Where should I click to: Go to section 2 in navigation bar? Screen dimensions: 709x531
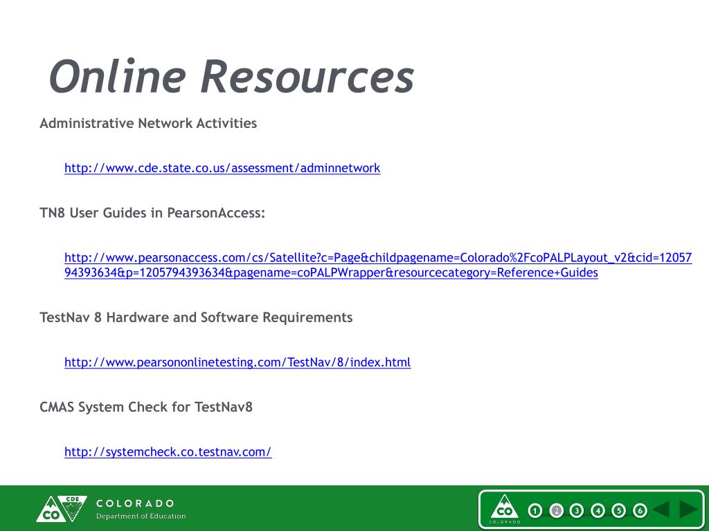click(x=556, y=511)
